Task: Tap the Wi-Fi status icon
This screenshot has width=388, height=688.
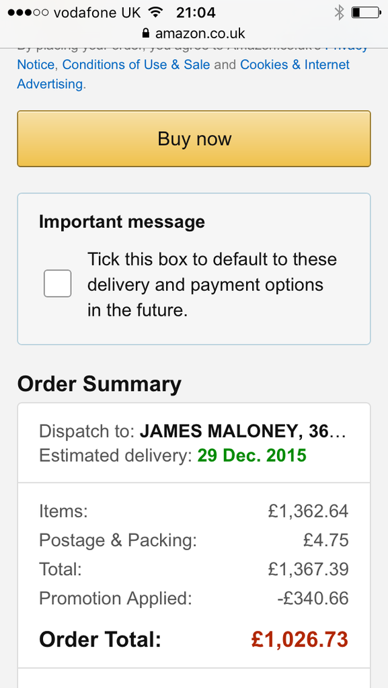Action: (x=155, y=12)
